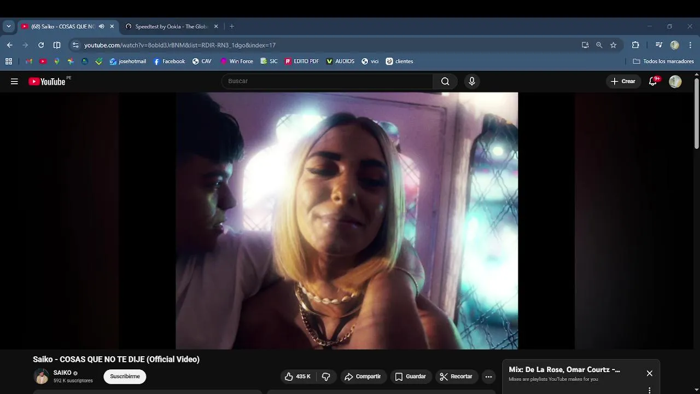The image size is (700, 394).
Task: Open Chrome extensions puzzle icon
Action: click(x=635, y=45)
